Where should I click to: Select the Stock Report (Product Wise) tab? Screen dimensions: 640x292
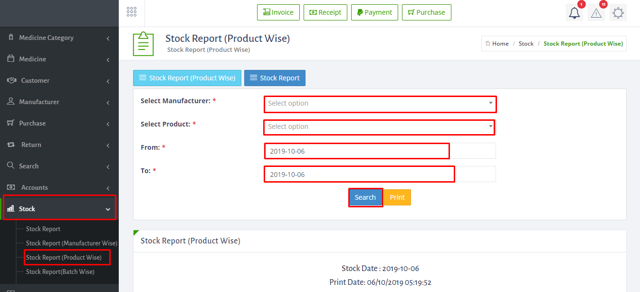coord(187,78)
